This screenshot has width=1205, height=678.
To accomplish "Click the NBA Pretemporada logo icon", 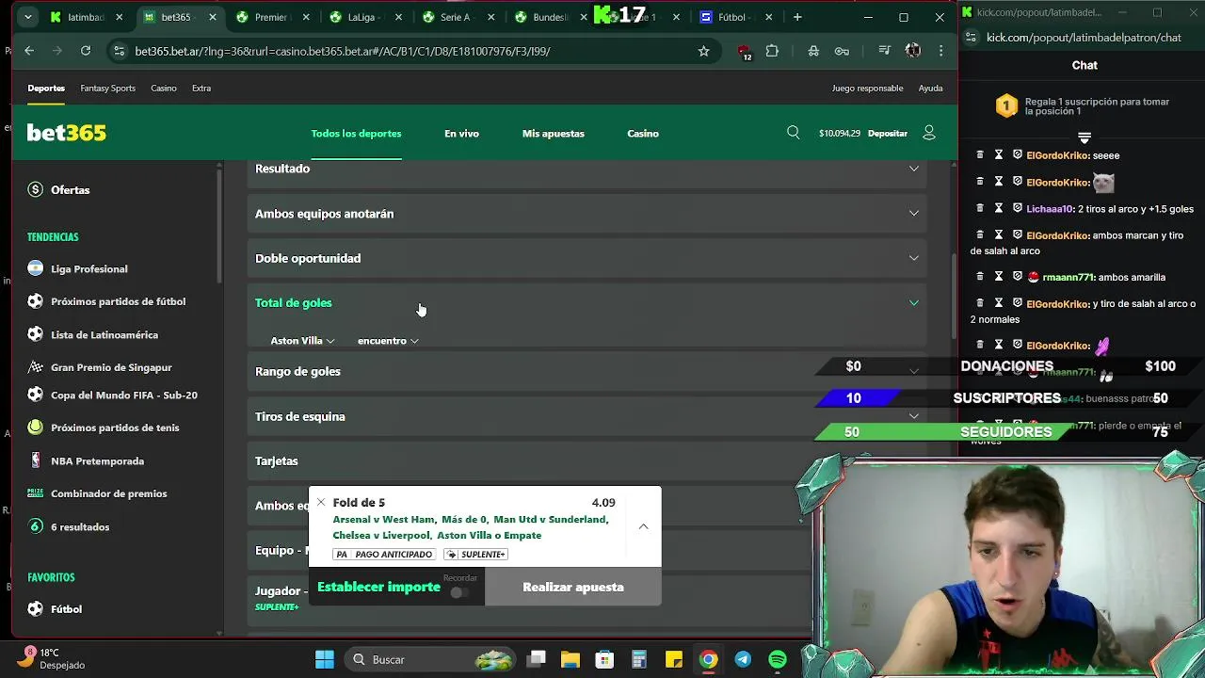I will point(36,460).
